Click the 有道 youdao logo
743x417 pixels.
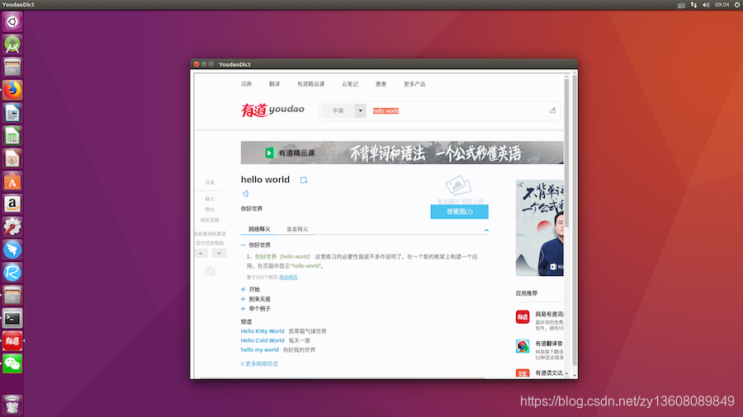point(272,110)
